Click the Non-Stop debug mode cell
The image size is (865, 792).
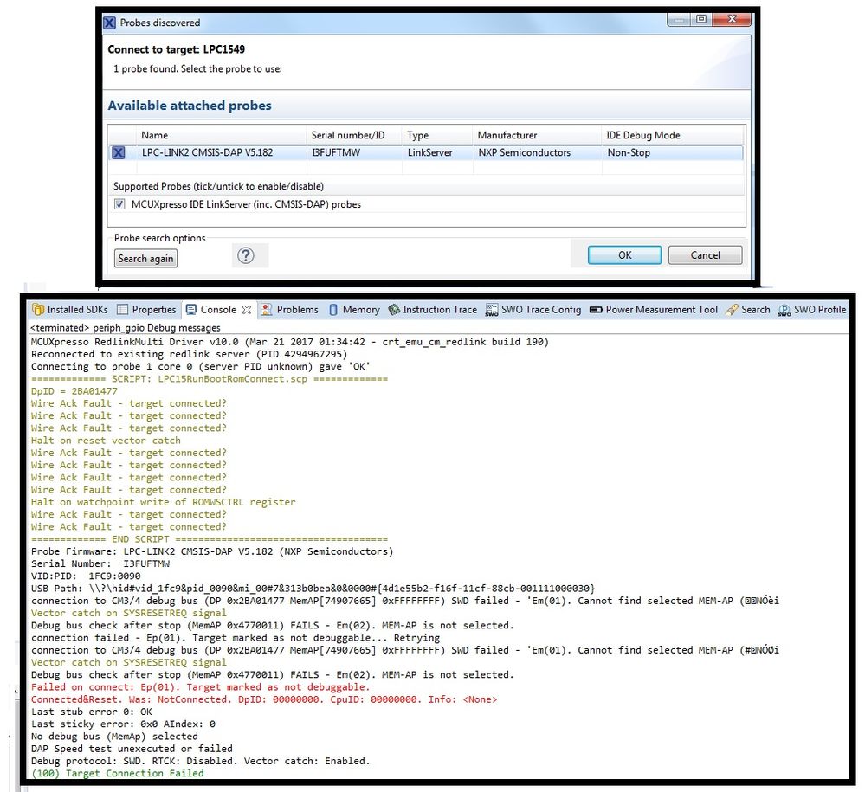629,153
